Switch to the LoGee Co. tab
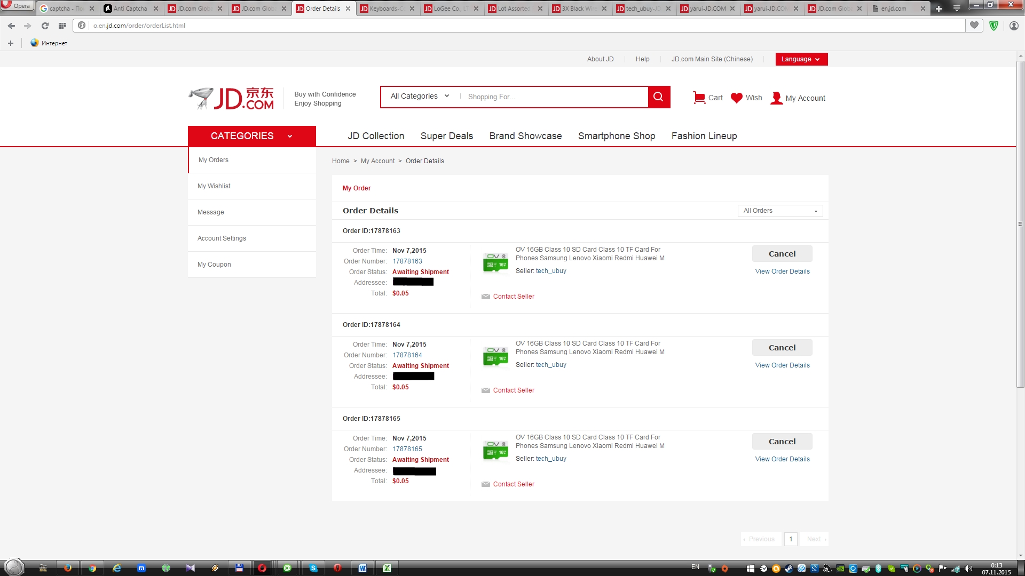The image size is (1025, 576). (452, 9)
